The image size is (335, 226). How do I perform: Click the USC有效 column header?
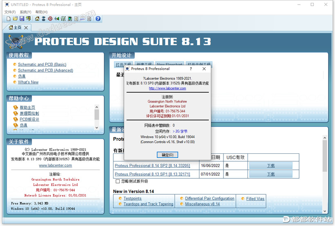[x=235, y=157]
